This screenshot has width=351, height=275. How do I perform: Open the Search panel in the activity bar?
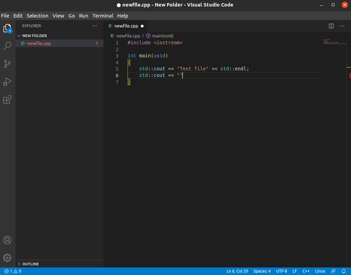tap(7, 46)
